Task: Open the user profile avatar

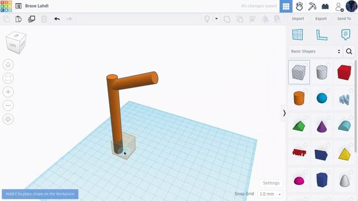Action: 352,6
